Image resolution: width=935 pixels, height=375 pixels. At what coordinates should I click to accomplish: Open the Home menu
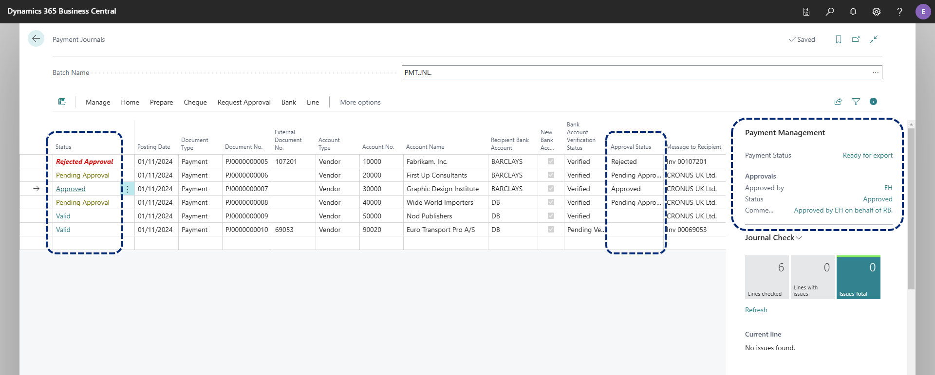coord(130,102)
